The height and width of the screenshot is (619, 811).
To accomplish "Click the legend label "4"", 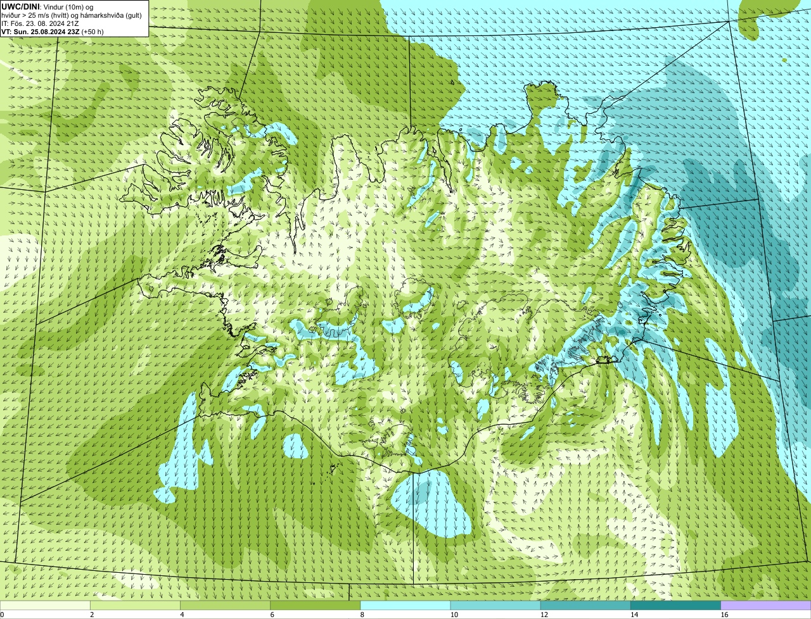I will [182, 615].
